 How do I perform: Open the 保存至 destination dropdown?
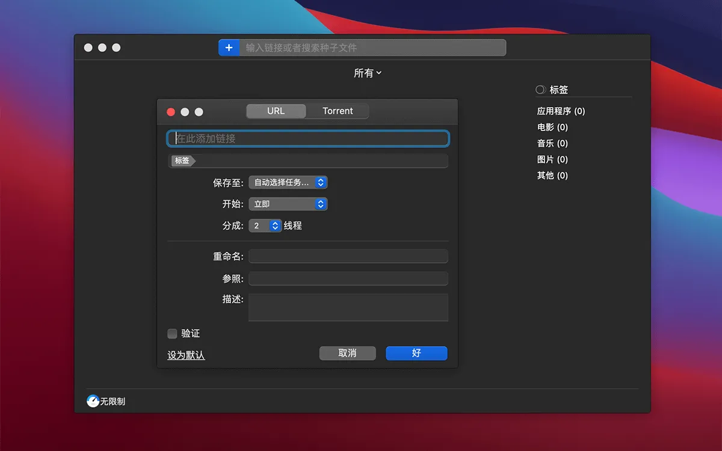(288, 182)
